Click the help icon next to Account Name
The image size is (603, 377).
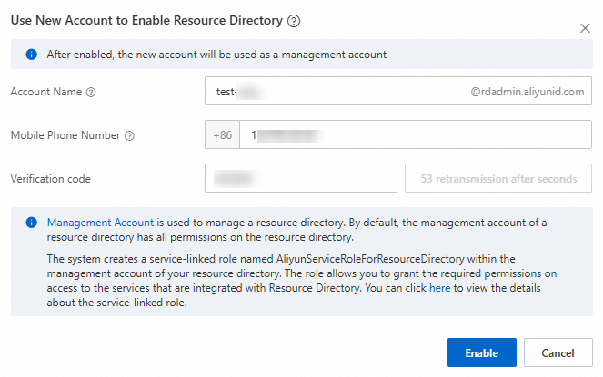click(91, 92)
